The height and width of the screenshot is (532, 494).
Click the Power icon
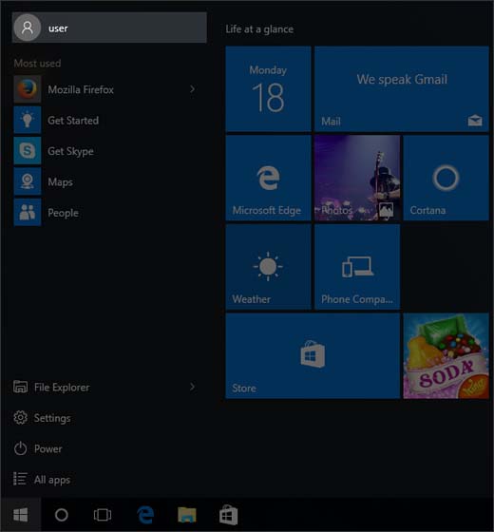(x=20, y=448)
